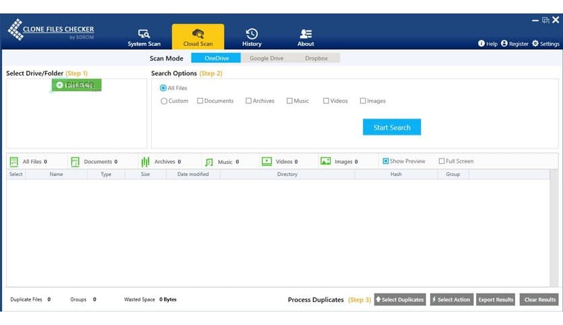
Task: Check the Music search option
Action: [290, 101]
